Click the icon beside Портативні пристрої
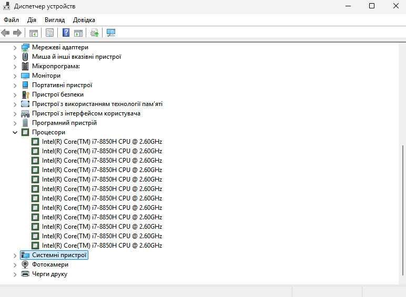 (x=25, y=85)
